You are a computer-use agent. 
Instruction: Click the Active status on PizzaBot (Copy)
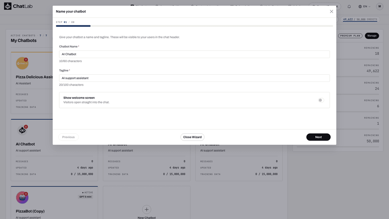coord(88,192)
